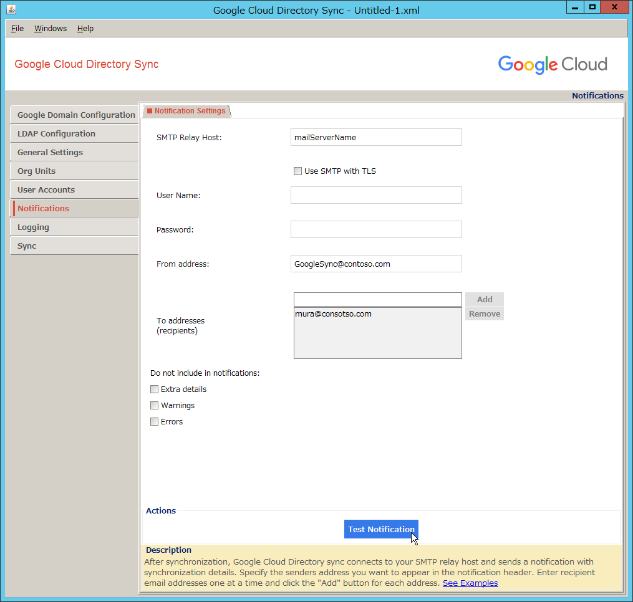Screen dimensions: 633x602
Task: Open the Sync section
Action: click(75, 246)
